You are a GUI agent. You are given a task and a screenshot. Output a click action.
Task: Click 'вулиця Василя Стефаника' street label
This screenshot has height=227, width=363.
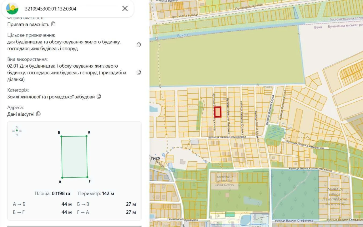click(x=294, y=220)
